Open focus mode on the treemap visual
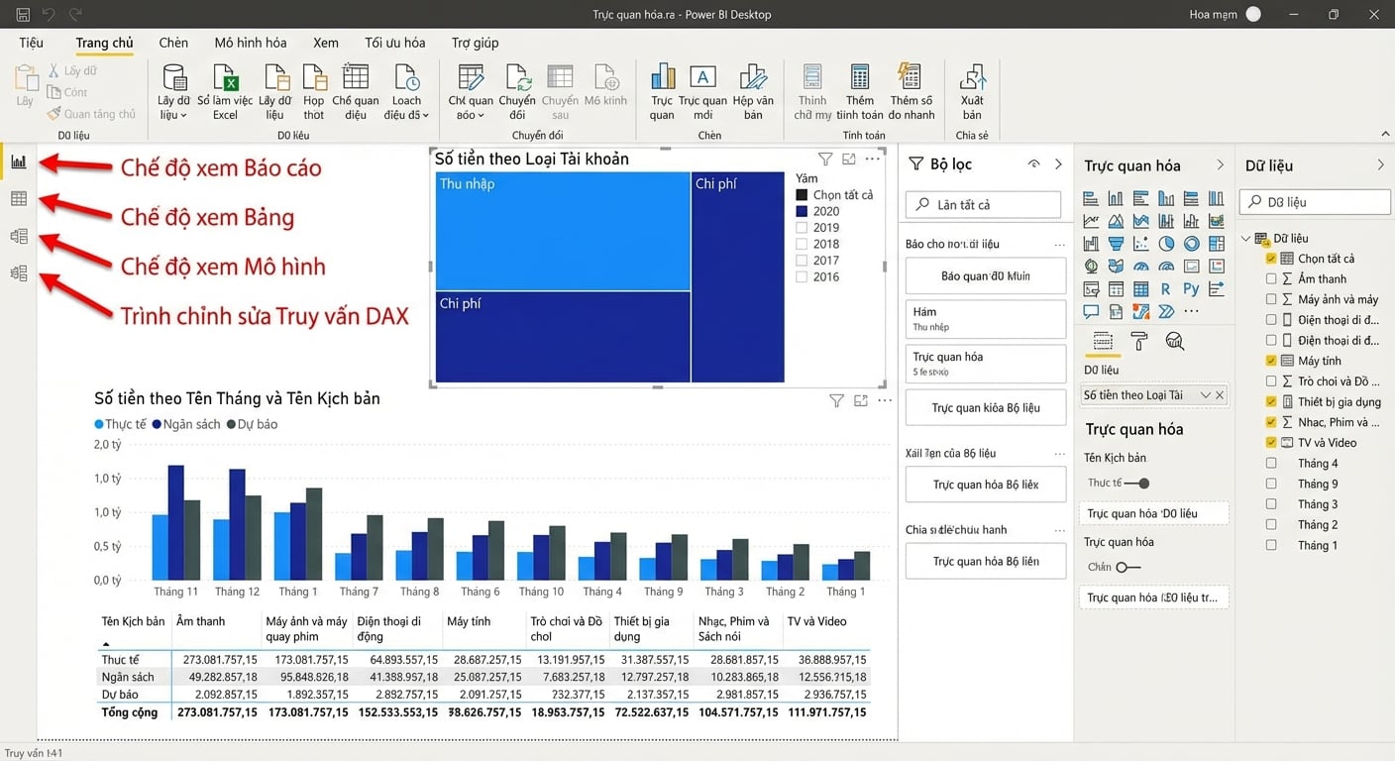The width and height of the screenshot is (1395, 761). pos(849,159)
